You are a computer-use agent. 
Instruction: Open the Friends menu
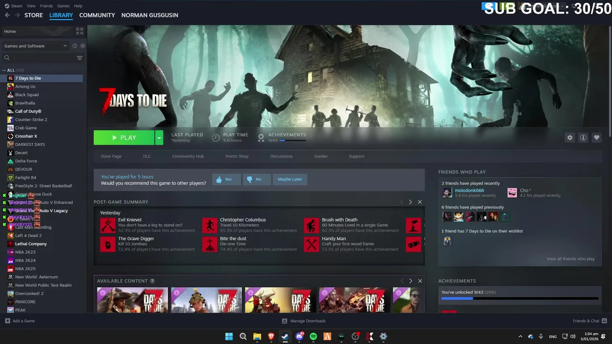coord(46,6)
